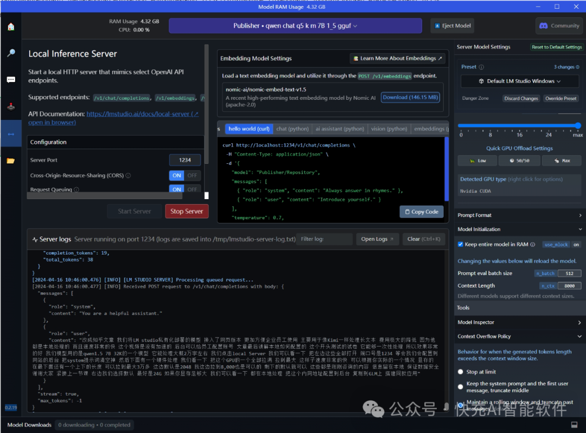The width and height of the screenshot is (586, 433).
Task: Open the My Models folder sidebar icon
Action: (11, 161)
